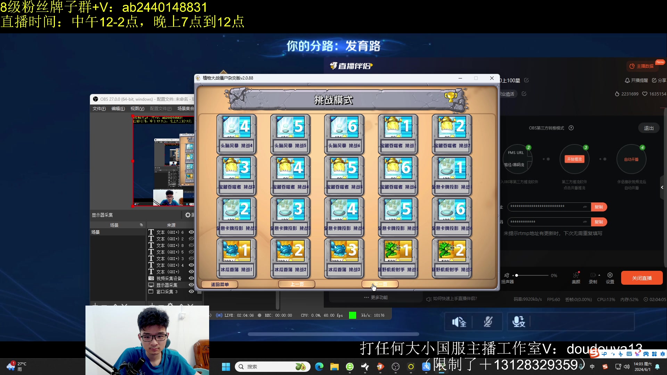The image size is (667, 375).
Task: Toggle visibility of 文本 (GDI+) 6 source
Action: 191,232
